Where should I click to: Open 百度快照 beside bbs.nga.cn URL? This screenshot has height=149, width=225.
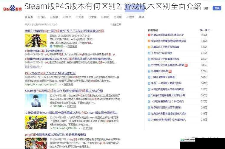click(68, 84)
